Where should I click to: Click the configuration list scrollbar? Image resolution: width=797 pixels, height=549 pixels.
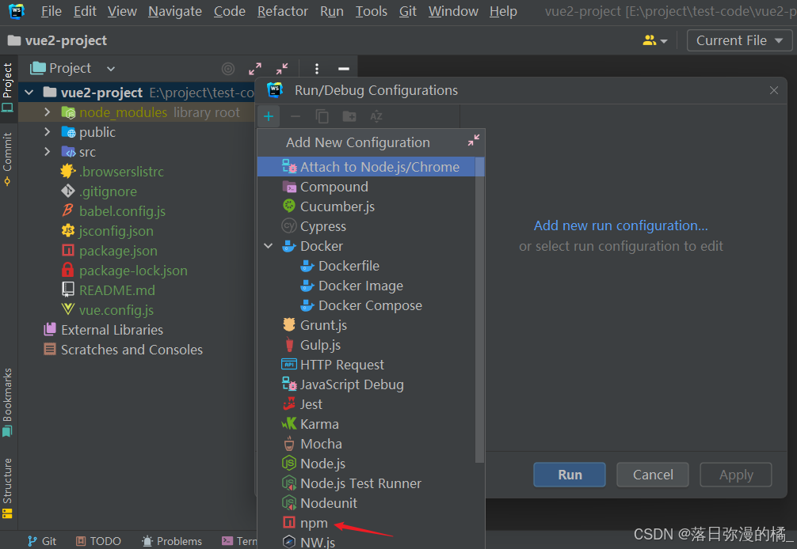(x=480, y=309)
